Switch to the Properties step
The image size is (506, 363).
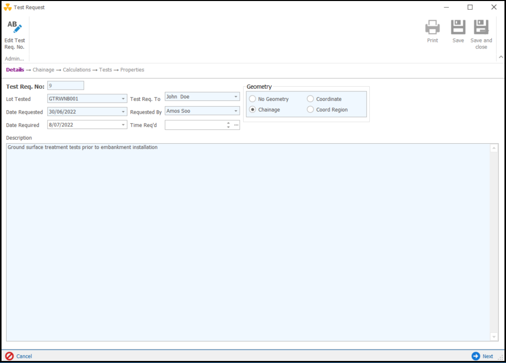[x=132, y=70]
